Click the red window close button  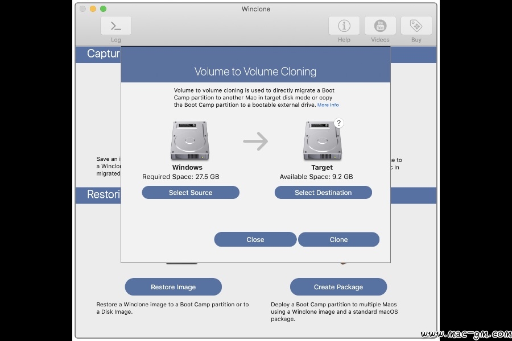pyautogui.click(x=82, y=9)
